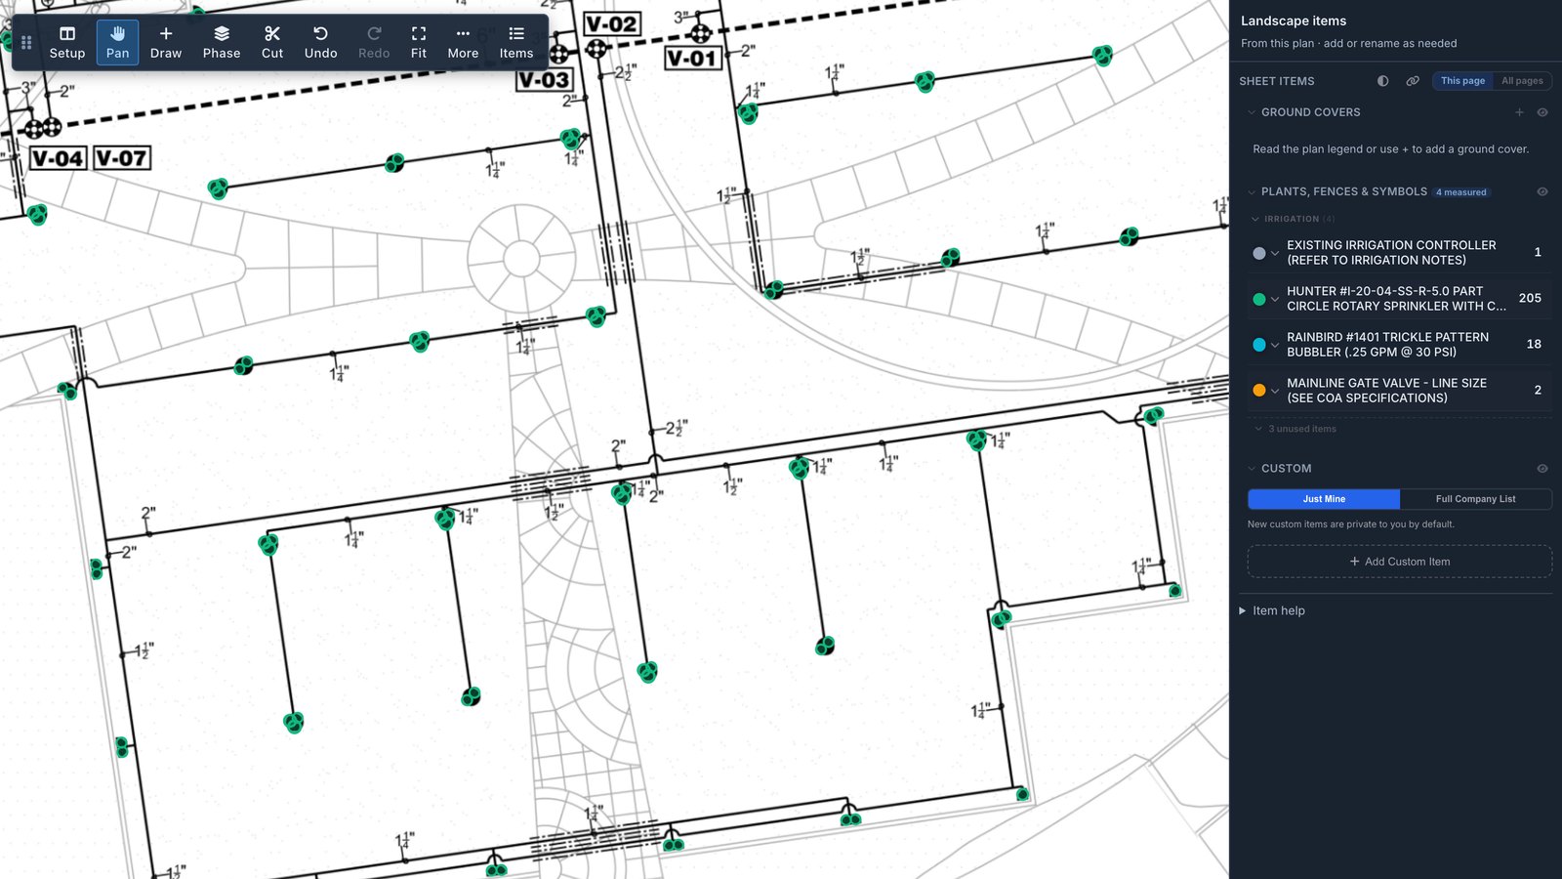
Task: Click the gray swatch for Existing Irrigation Controller
Action: (x=1259, y=253)
